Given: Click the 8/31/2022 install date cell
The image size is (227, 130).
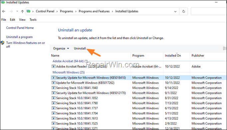Looking at the screenshot, I should [171, 98].
